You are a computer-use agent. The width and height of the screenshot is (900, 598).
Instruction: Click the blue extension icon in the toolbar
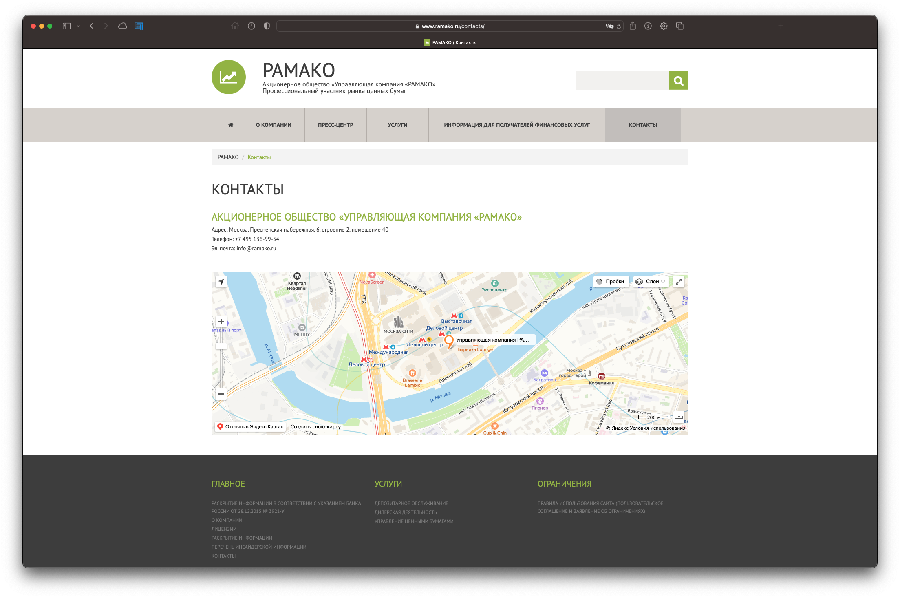pyautogui.click(x=139, y=26)
